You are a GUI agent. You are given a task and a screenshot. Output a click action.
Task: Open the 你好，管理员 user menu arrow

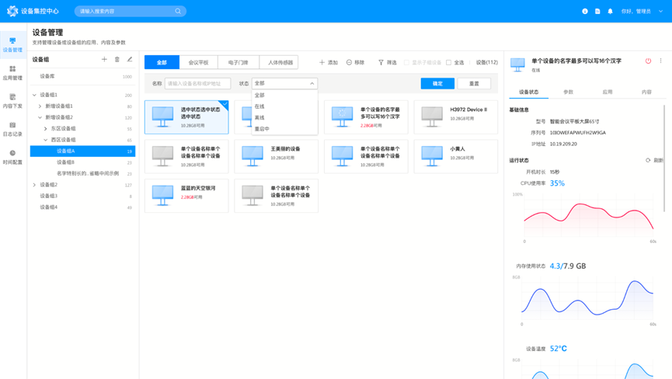click(x=660, y=12)
